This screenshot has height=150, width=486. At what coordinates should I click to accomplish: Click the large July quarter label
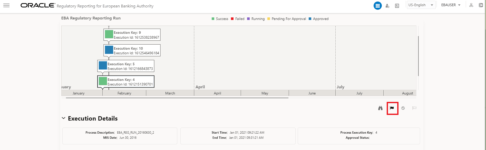click(x=341, y=87)
